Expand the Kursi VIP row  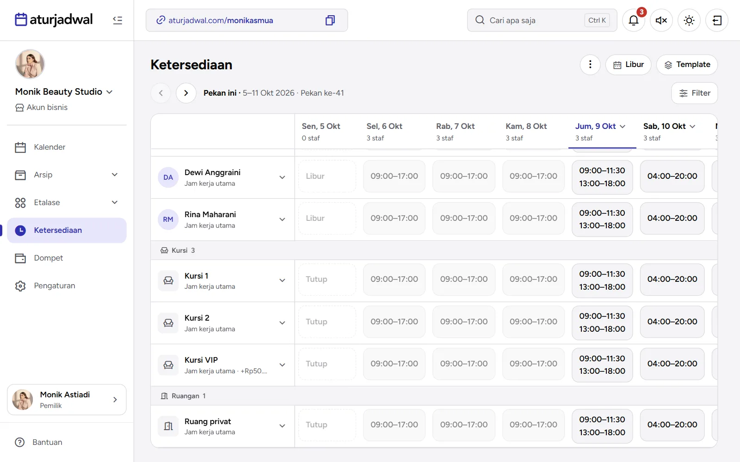[282, 365]
